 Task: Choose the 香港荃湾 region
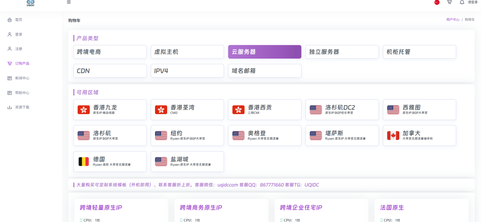click(x=187, y=109)
